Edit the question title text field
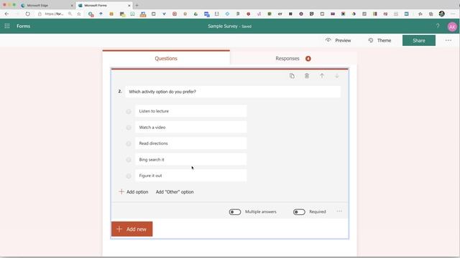This screenshot has height=258, width=460. click(x=233, y=92)
